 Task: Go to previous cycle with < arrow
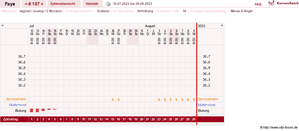click(26, 4)
